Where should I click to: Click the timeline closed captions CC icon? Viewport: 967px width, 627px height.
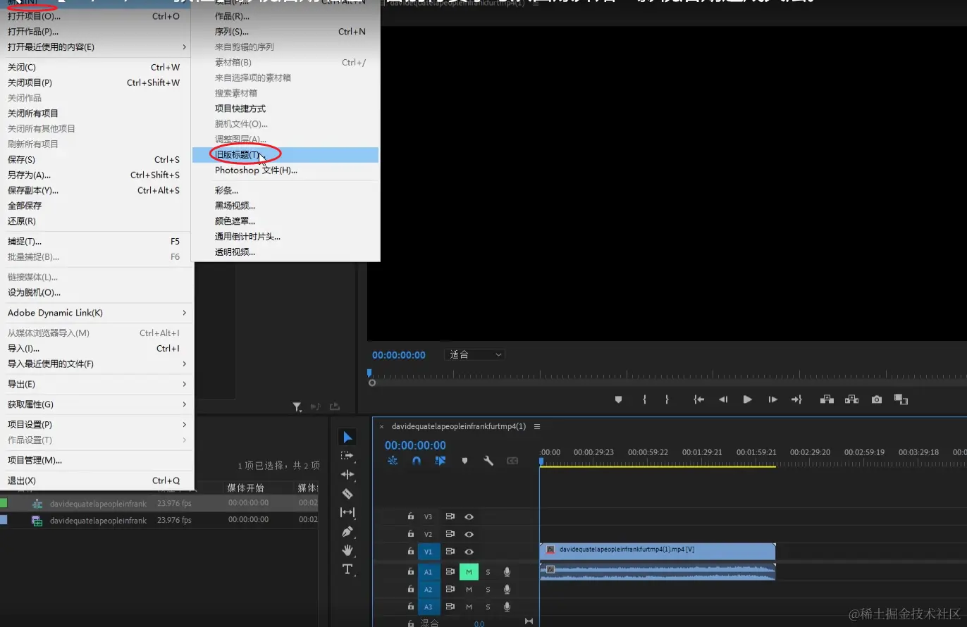[512, 461]
